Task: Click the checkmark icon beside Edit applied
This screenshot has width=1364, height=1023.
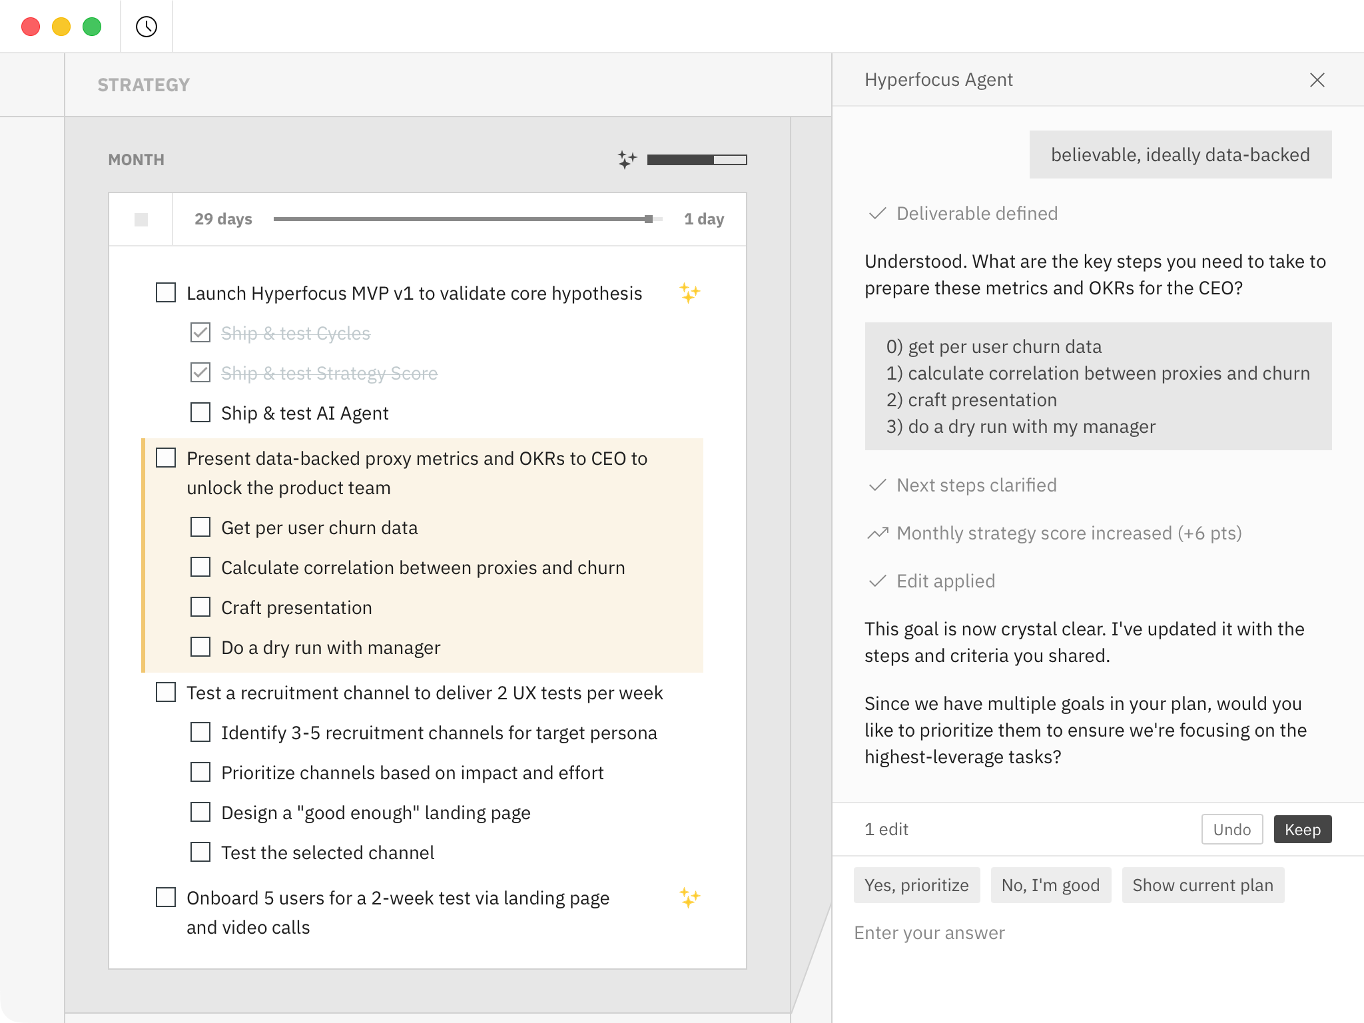Action: tap(876, 581)
